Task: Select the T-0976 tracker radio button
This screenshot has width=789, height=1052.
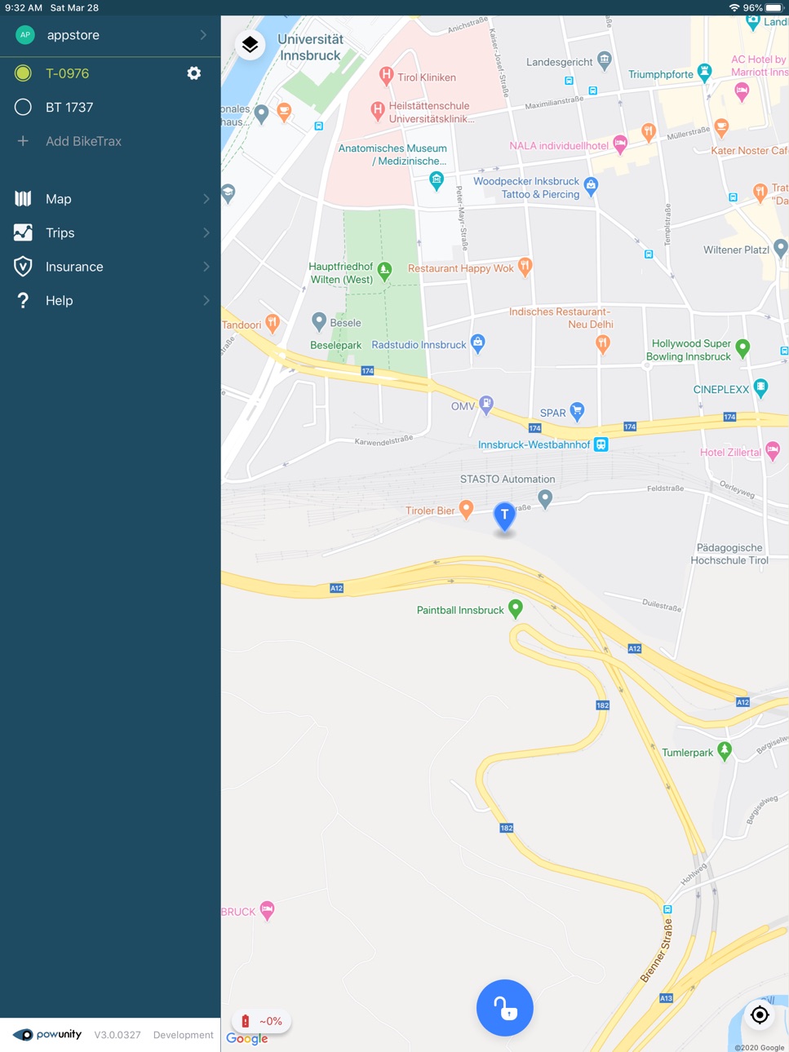Action: click(x=23, y=73)
